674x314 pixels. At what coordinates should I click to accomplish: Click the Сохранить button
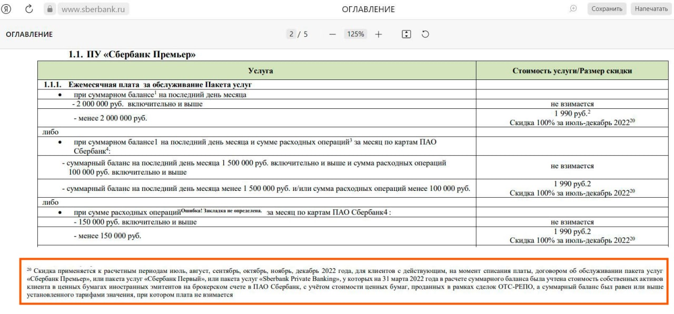pyautogui.click(x=607, y=9)
